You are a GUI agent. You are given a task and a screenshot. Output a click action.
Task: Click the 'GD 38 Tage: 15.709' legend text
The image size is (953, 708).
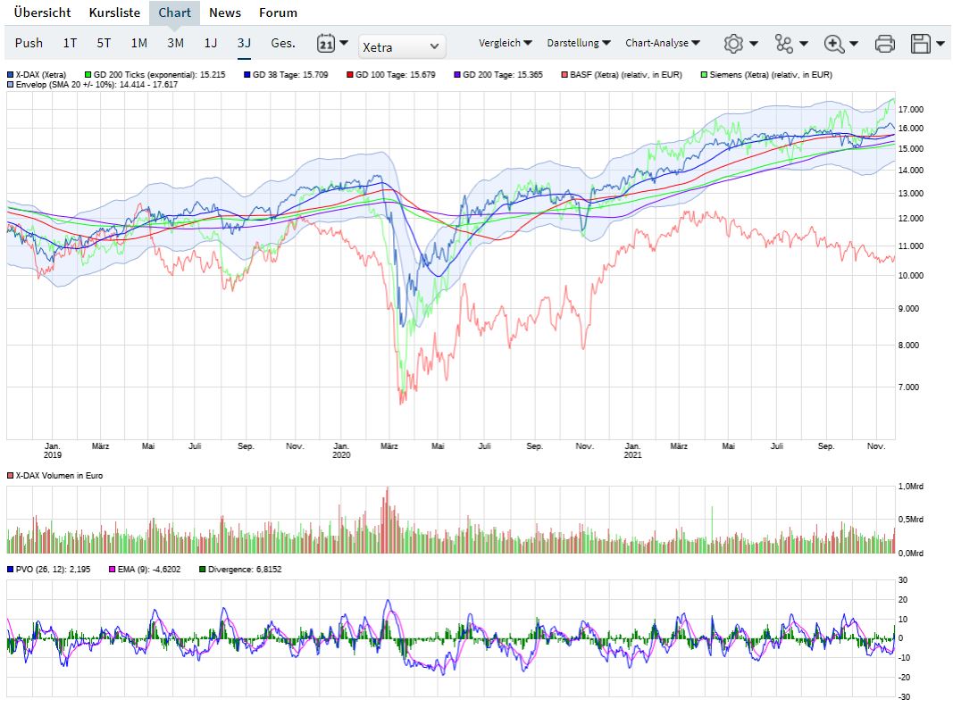290,75
